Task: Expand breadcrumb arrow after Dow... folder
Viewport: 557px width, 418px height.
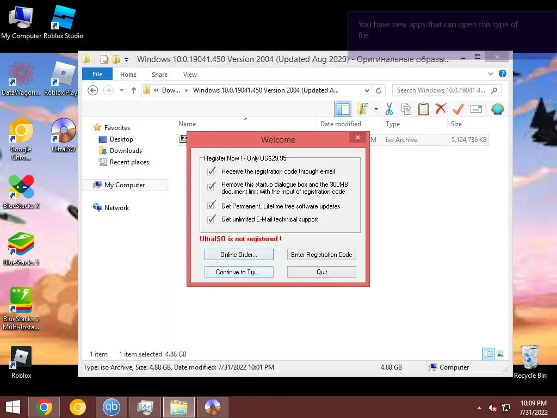Action: [x=186, y=91]
